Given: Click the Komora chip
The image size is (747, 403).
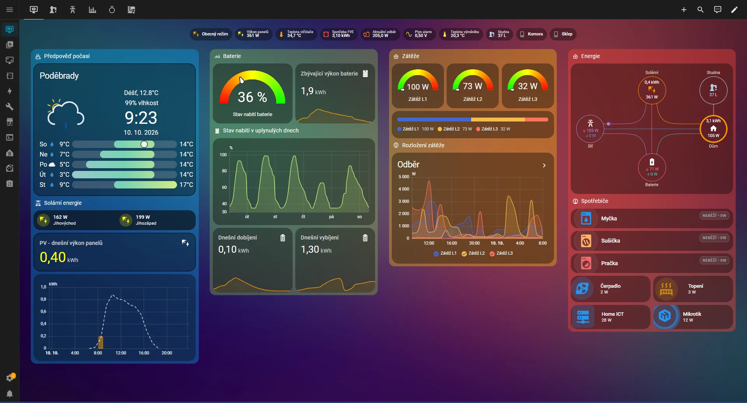Looking at the screenshot, I should click(x=532, y=34).
